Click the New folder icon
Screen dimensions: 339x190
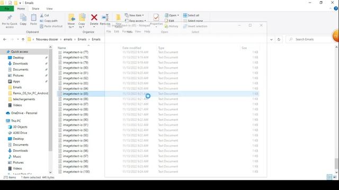118,17
